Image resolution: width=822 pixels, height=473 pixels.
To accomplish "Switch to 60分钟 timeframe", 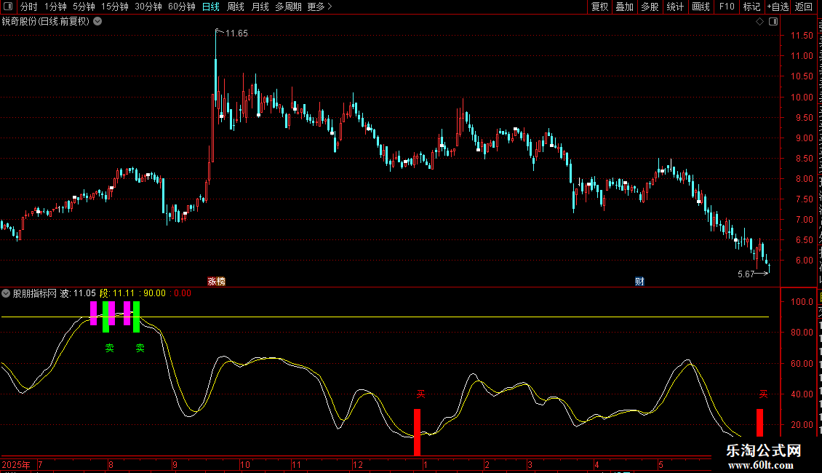I will click(181, 7).
